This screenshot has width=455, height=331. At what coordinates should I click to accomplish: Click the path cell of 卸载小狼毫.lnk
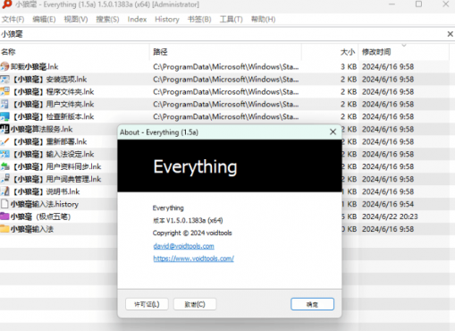pyautogui.click(x=225, y=66)
